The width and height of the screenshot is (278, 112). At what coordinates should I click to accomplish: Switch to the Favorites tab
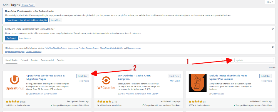pyautogui.click(x=61, y=60)
